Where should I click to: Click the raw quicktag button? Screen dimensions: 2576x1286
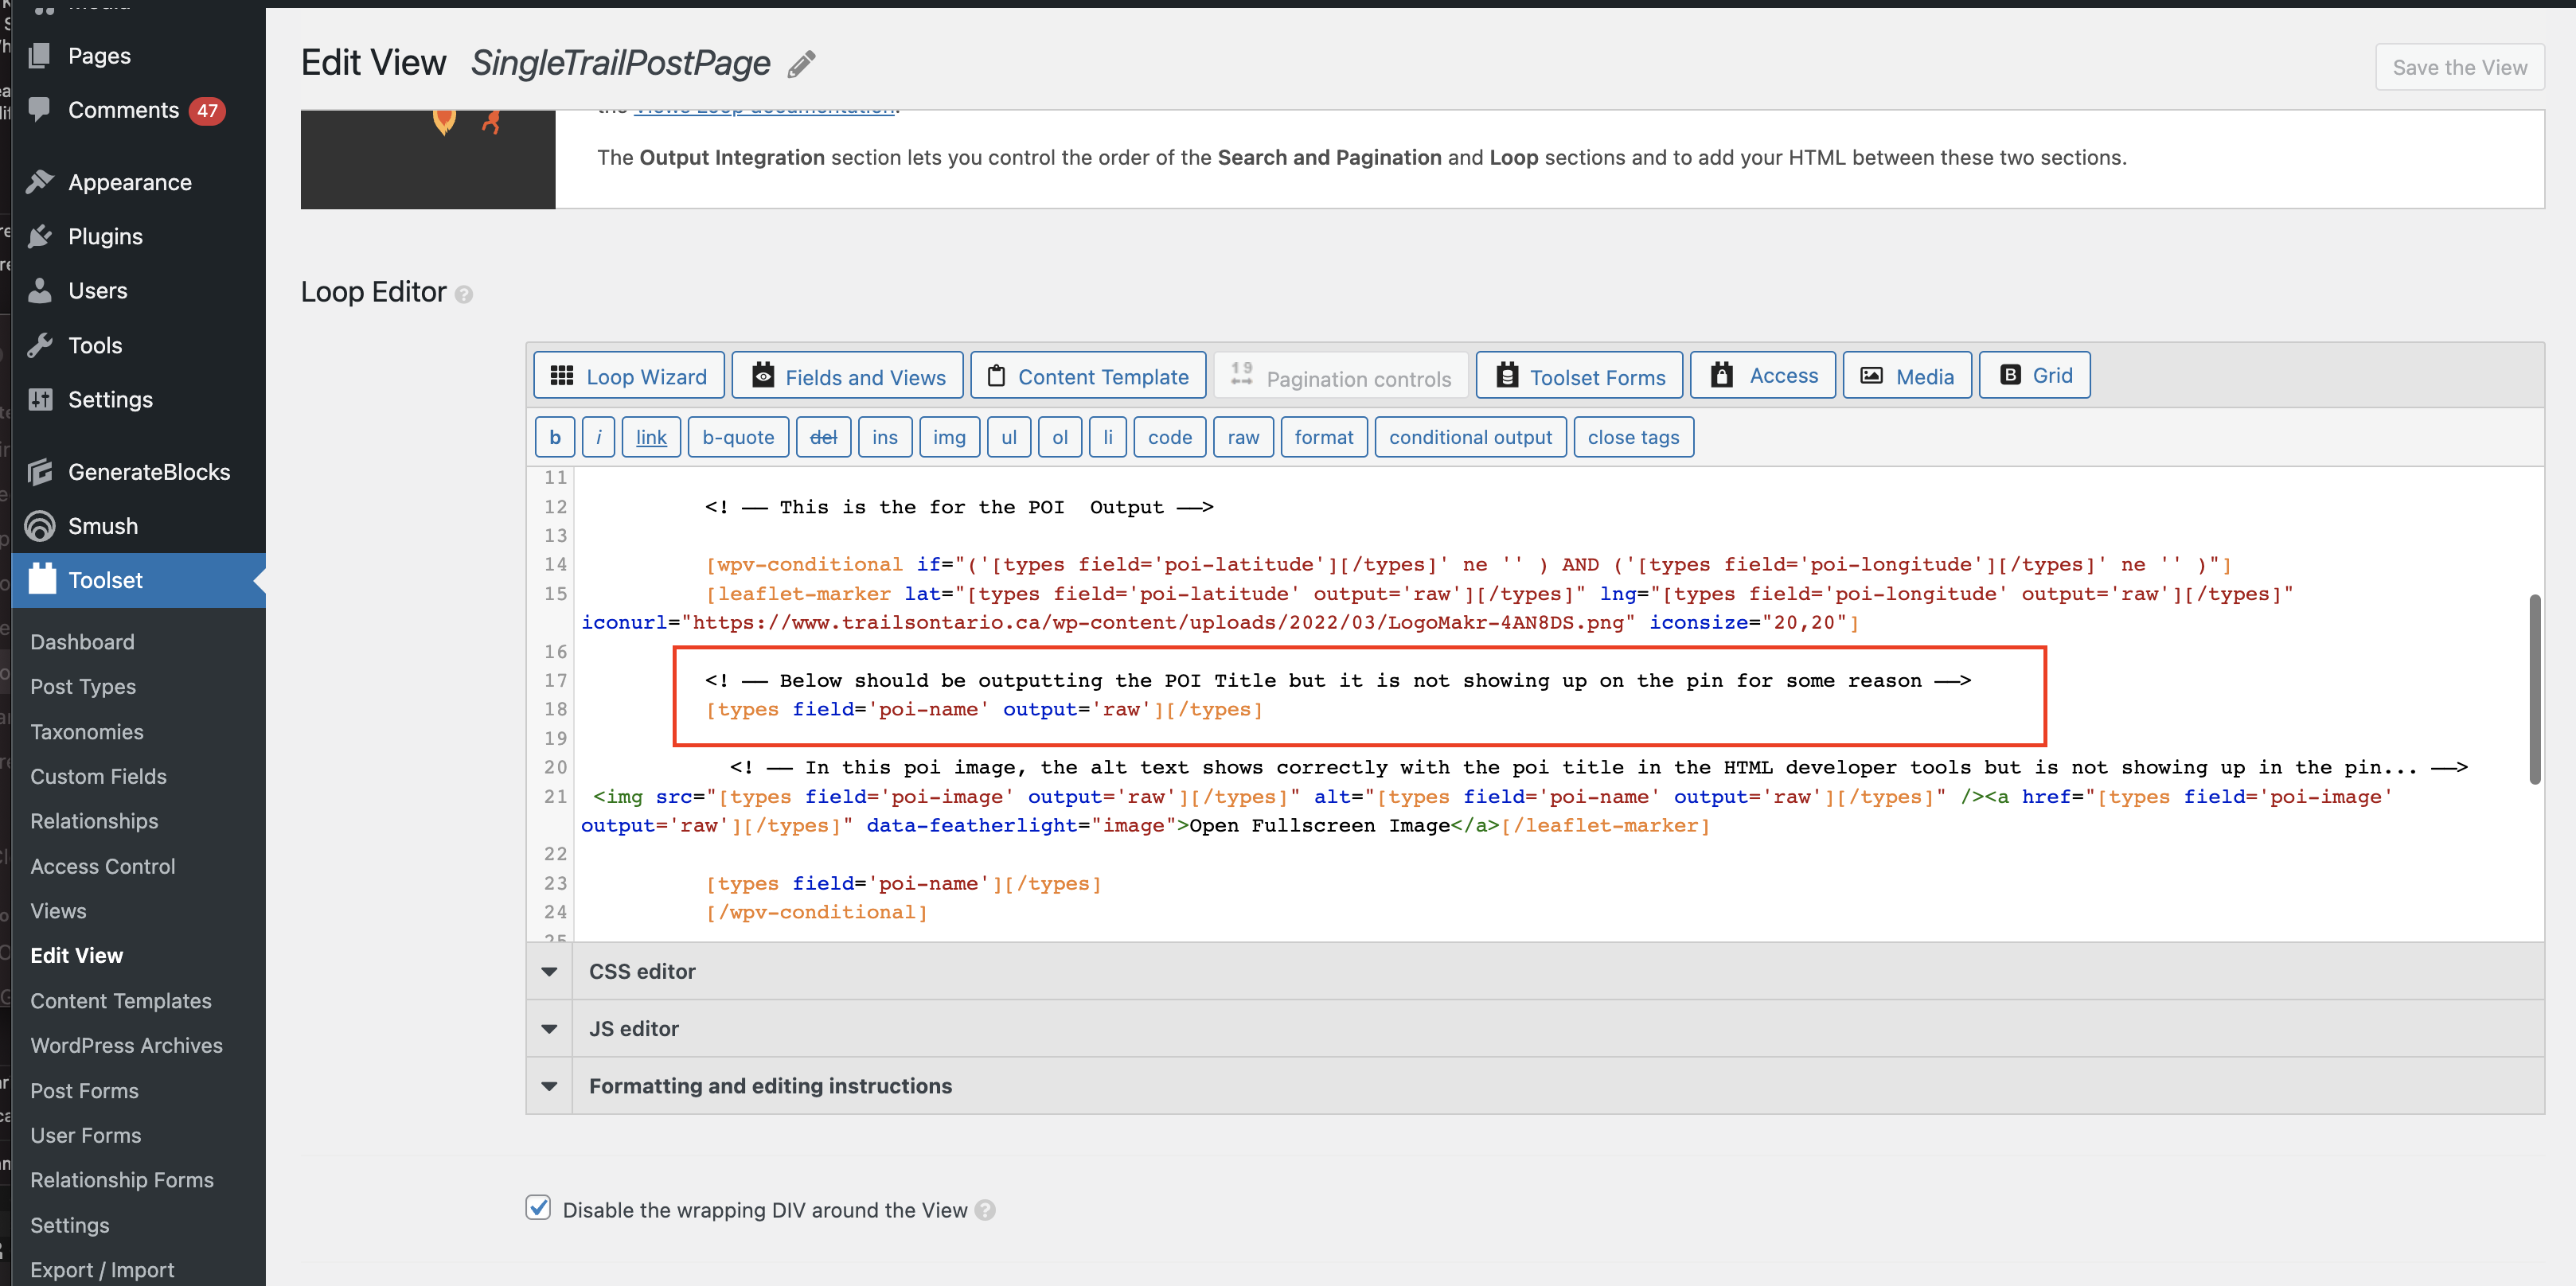(x=1243, y=437)
